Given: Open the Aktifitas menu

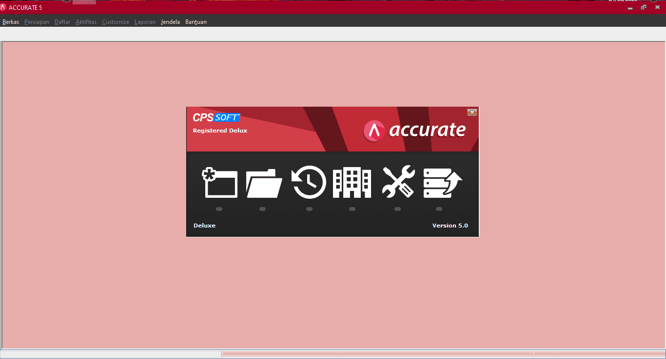Looking at the screenshot, I should pyautogui.click(x=86, y=22).
